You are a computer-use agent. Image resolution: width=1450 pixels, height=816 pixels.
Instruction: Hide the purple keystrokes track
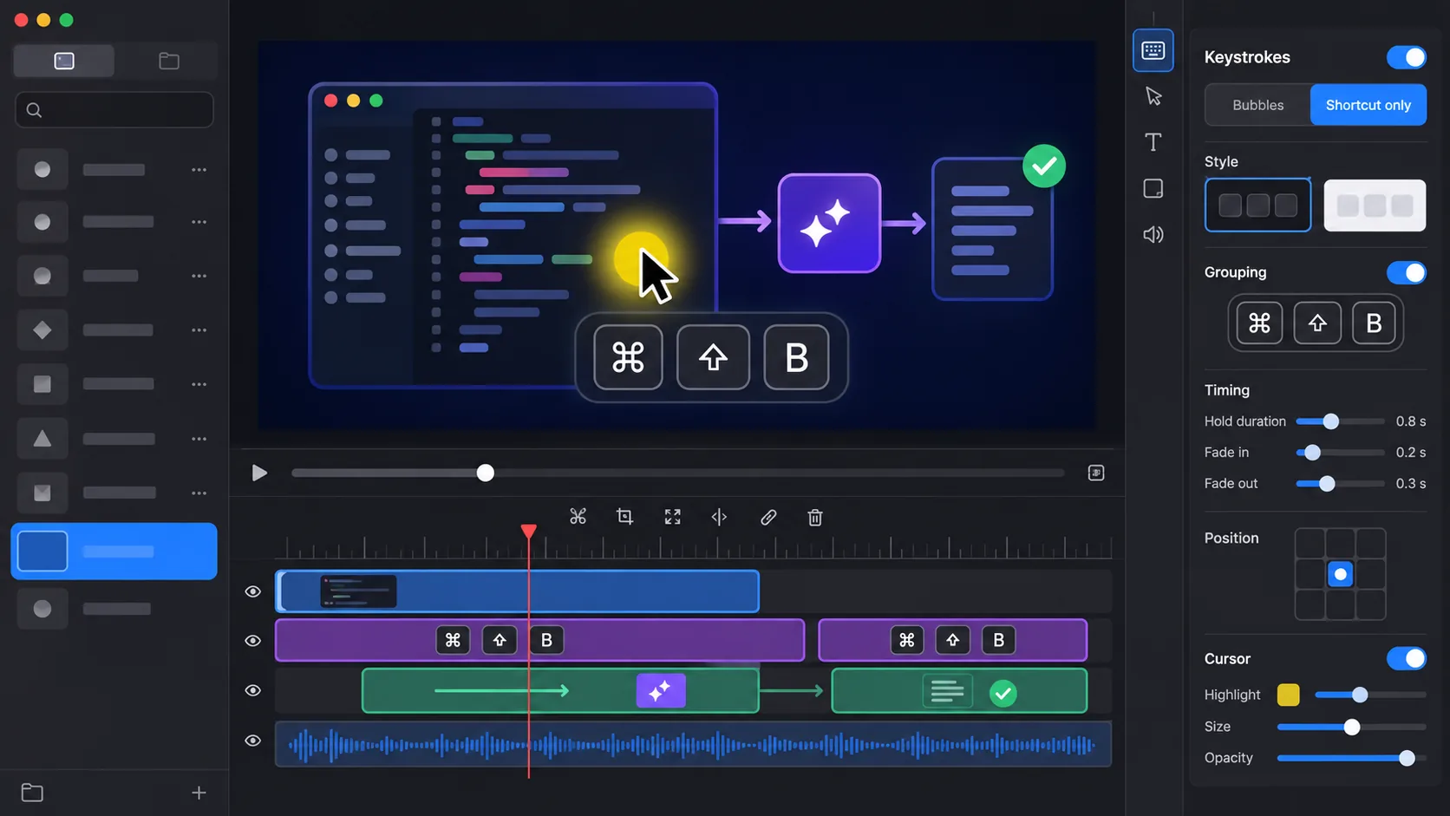coord(252,641)
